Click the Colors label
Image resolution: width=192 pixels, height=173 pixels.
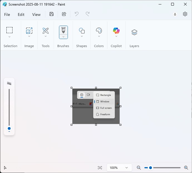(x=99, y=46)
